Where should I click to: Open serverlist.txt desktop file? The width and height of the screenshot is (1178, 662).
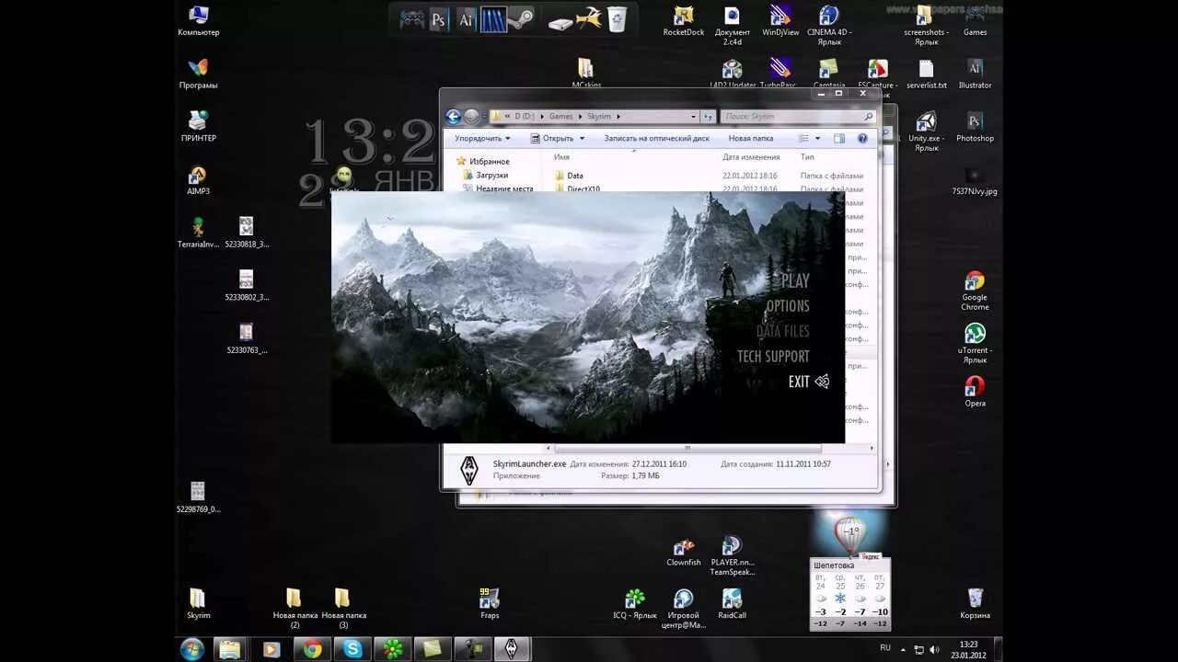point(927,74)
